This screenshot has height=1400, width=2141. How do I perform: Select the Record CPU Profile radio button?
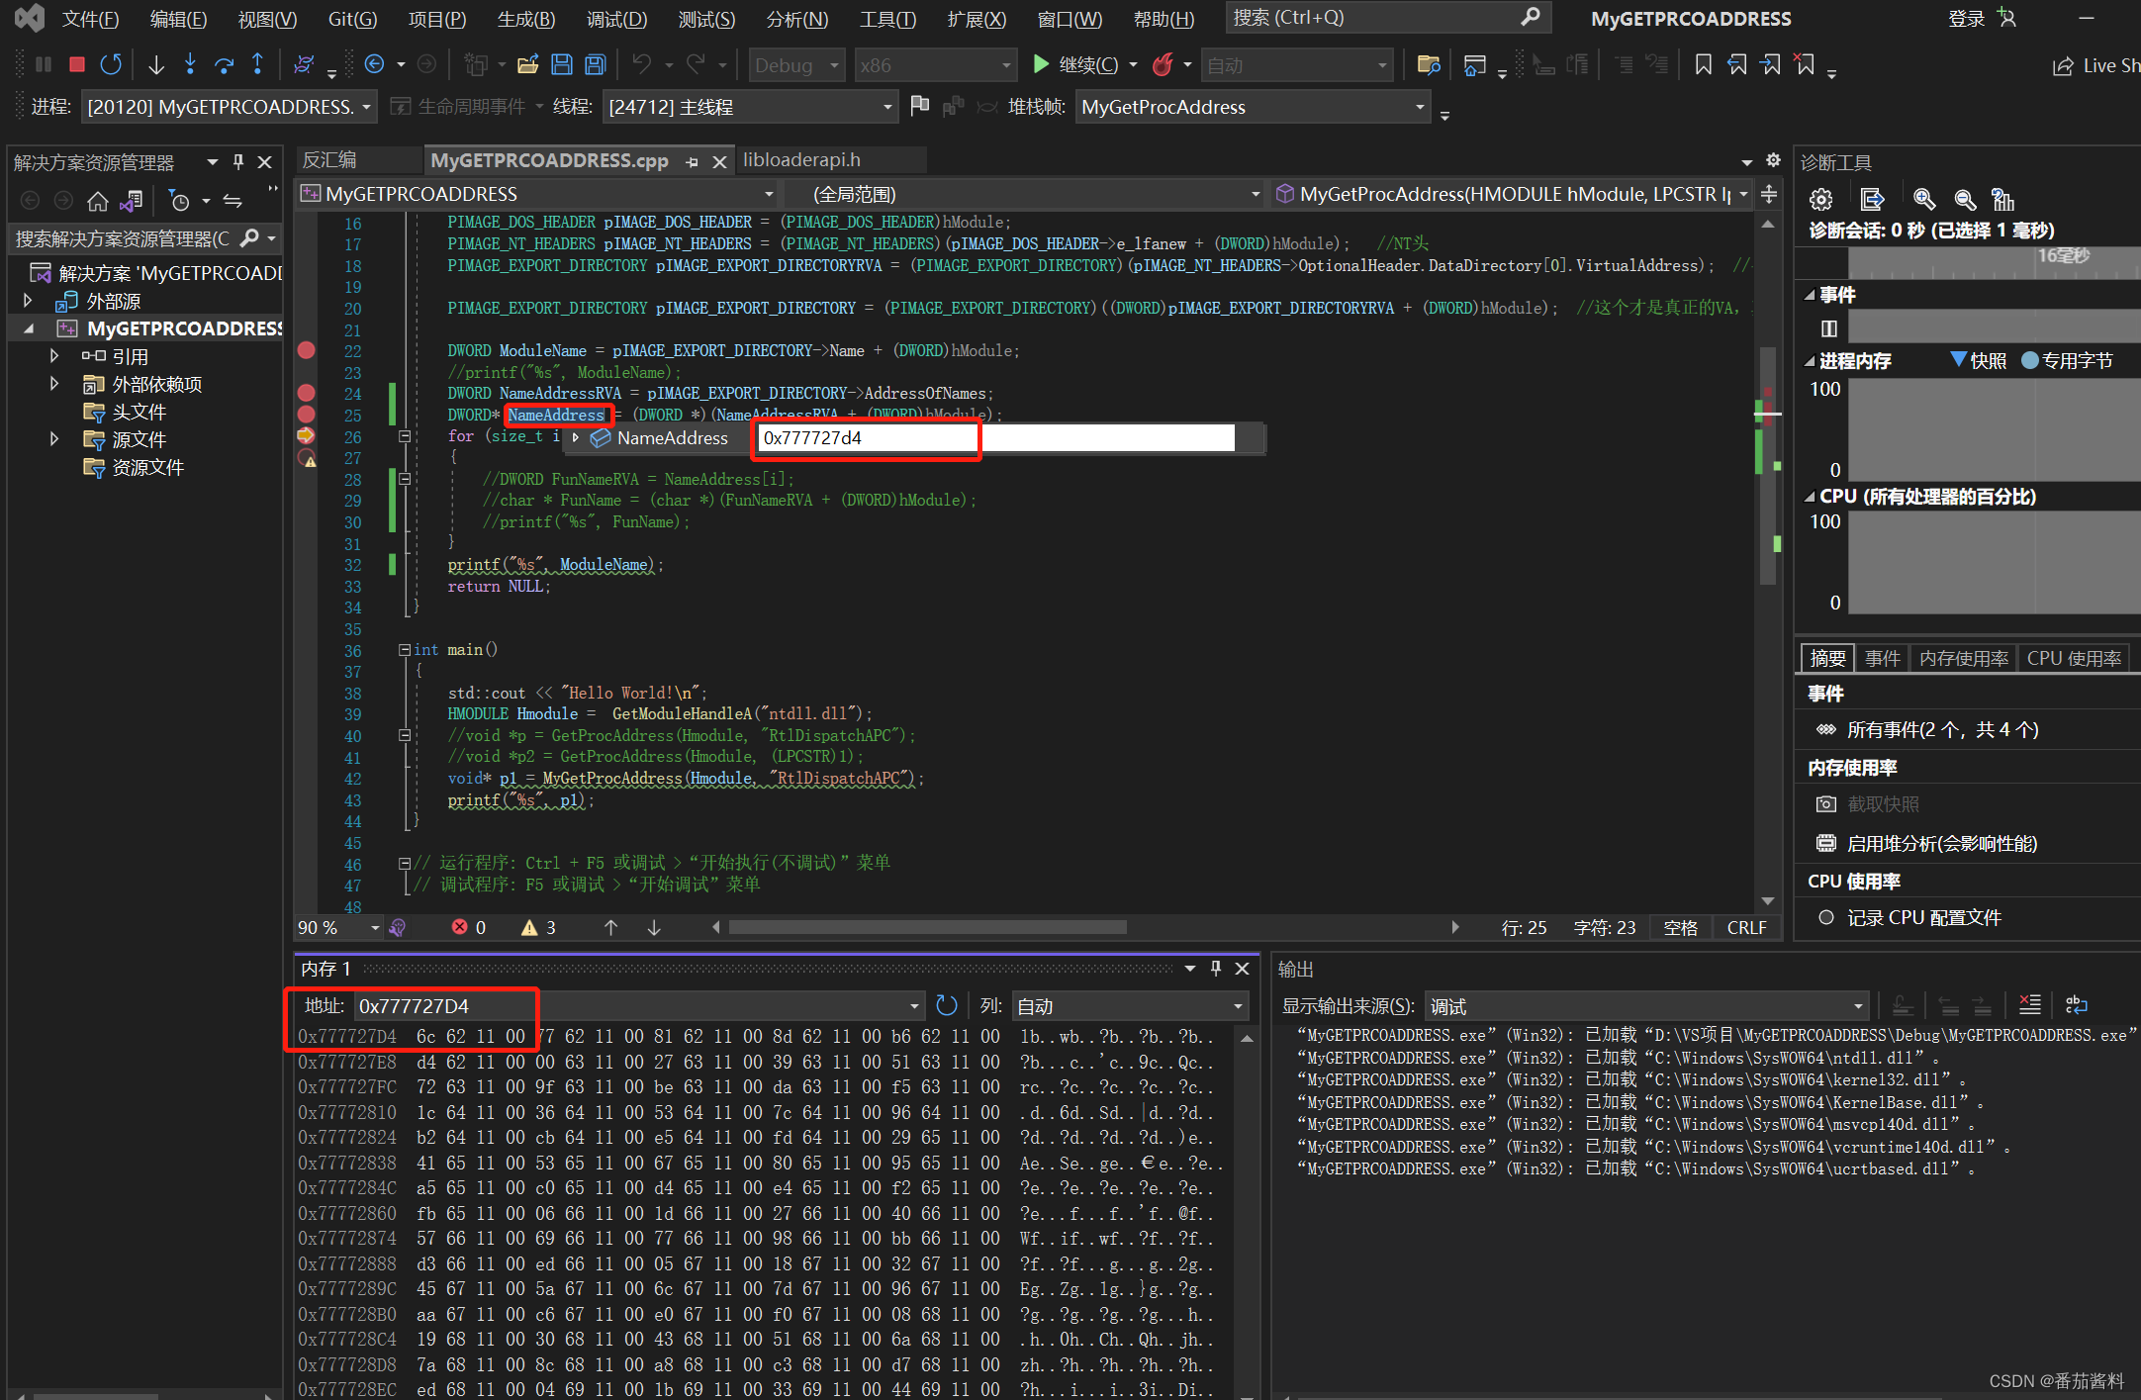tap(1826, 917)
